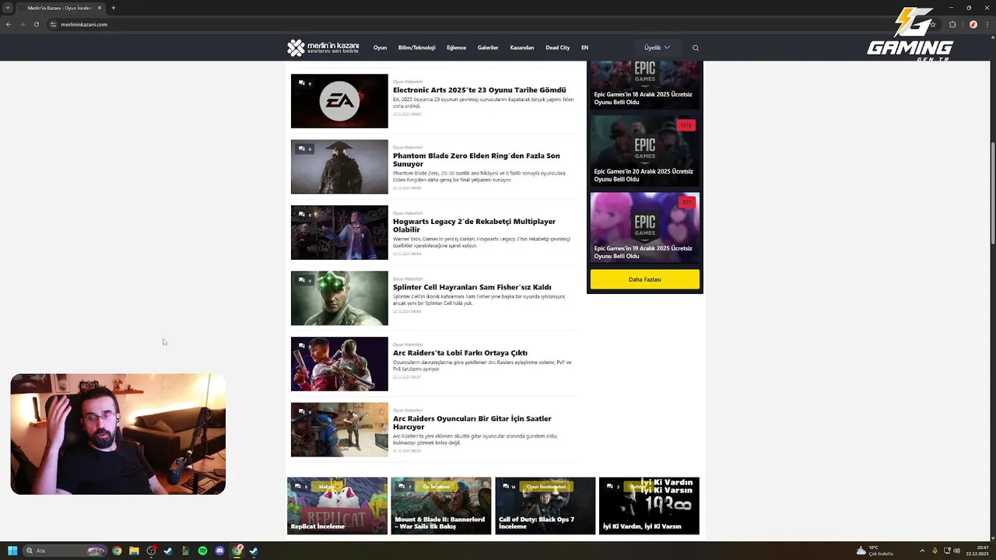
Task: Click the comment icon on Splinter Cell thumbnail
Action: pyautogui.click(x=301, y=280)
